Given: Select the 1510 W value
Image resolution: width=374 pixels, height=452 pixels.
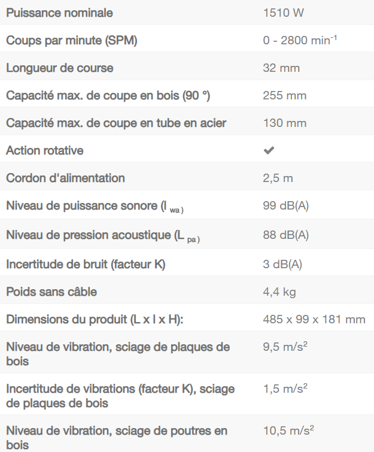Looking at the screenshot, I should (280, 13).
